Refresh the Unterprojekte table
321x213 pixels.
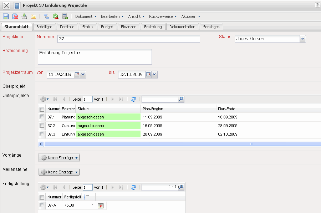click(133, 99)
